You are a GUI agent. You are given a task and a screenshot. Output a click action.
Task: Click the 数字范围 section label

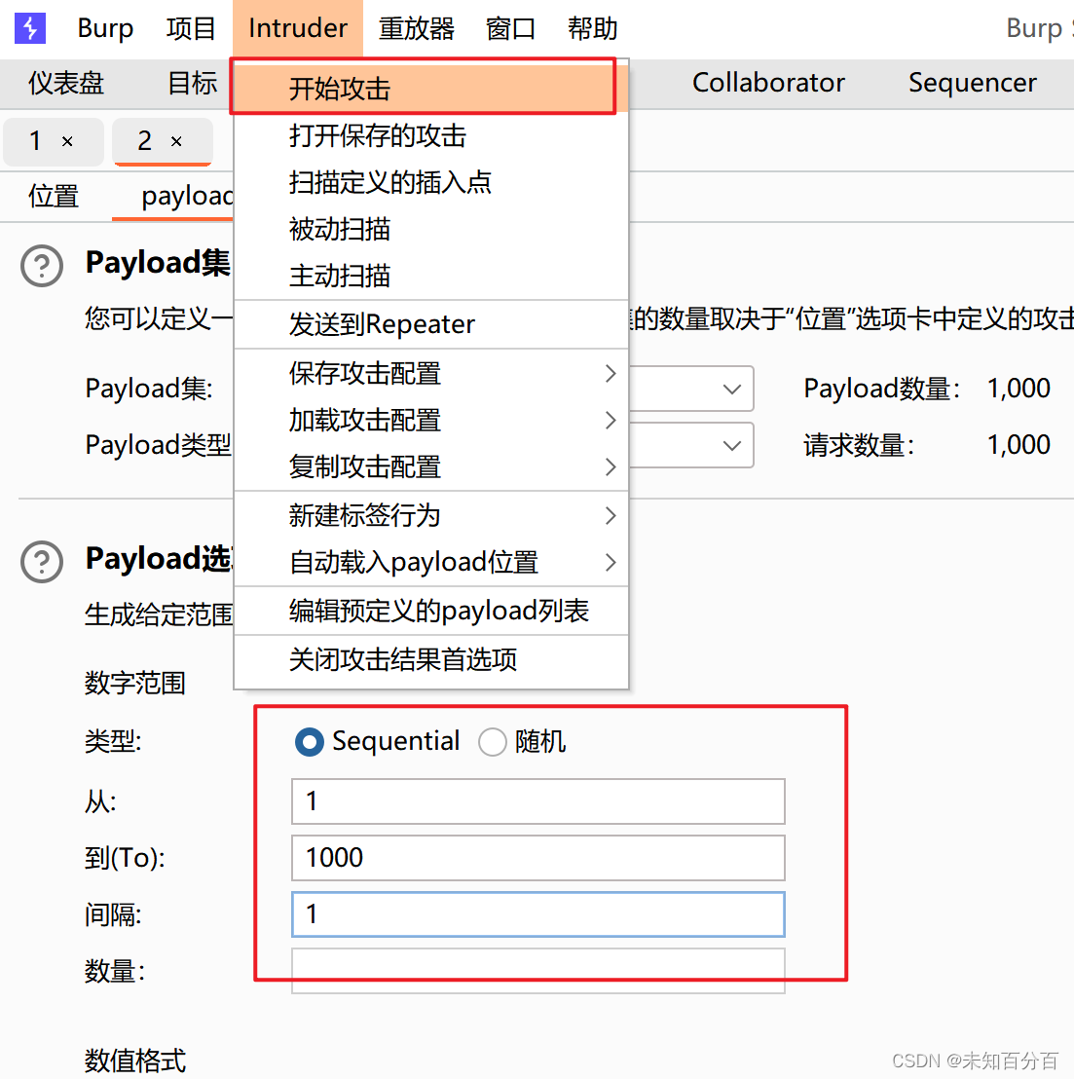[x=134, y=684]
